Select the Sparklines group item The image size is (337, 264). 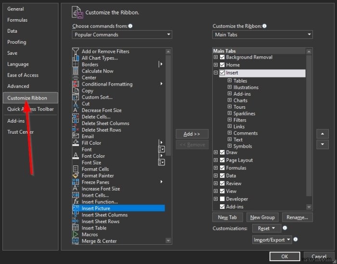(x=244, y=113)
